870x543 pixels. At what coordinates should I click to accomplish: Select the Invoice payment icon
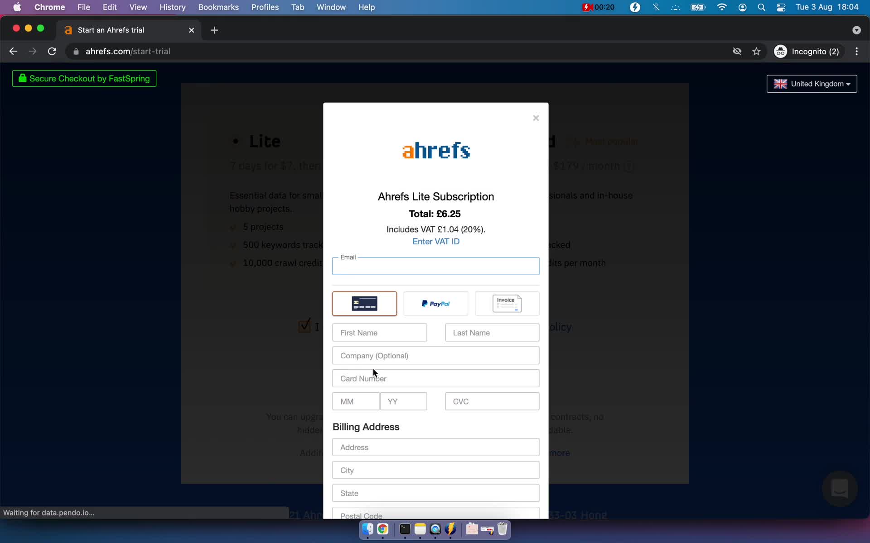pyautogui.click(x=507, y=304)
